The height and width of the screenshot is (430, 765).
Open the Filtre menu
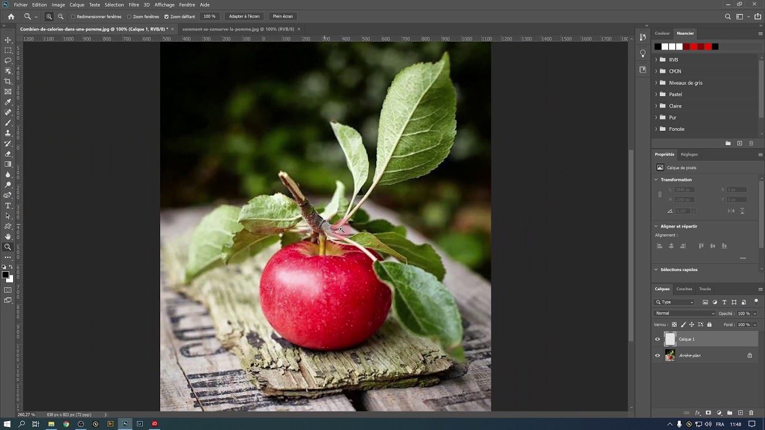134,5
